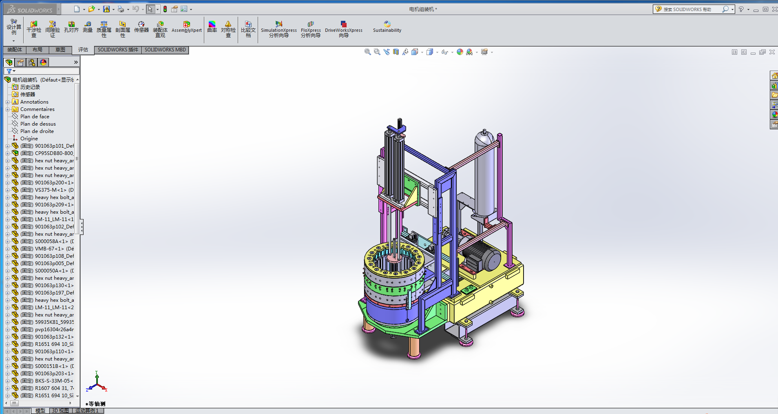Expand the VS375-M<1> component node
The height and width of the screenshot is (414, 778).
tap(7, 190)
